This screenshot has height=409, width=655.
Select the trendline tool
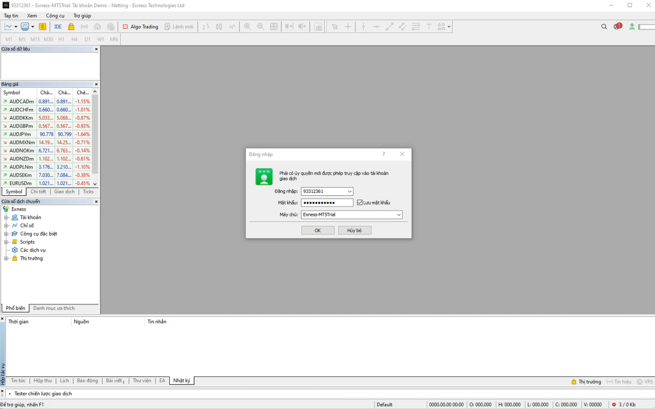click(389, 26)
